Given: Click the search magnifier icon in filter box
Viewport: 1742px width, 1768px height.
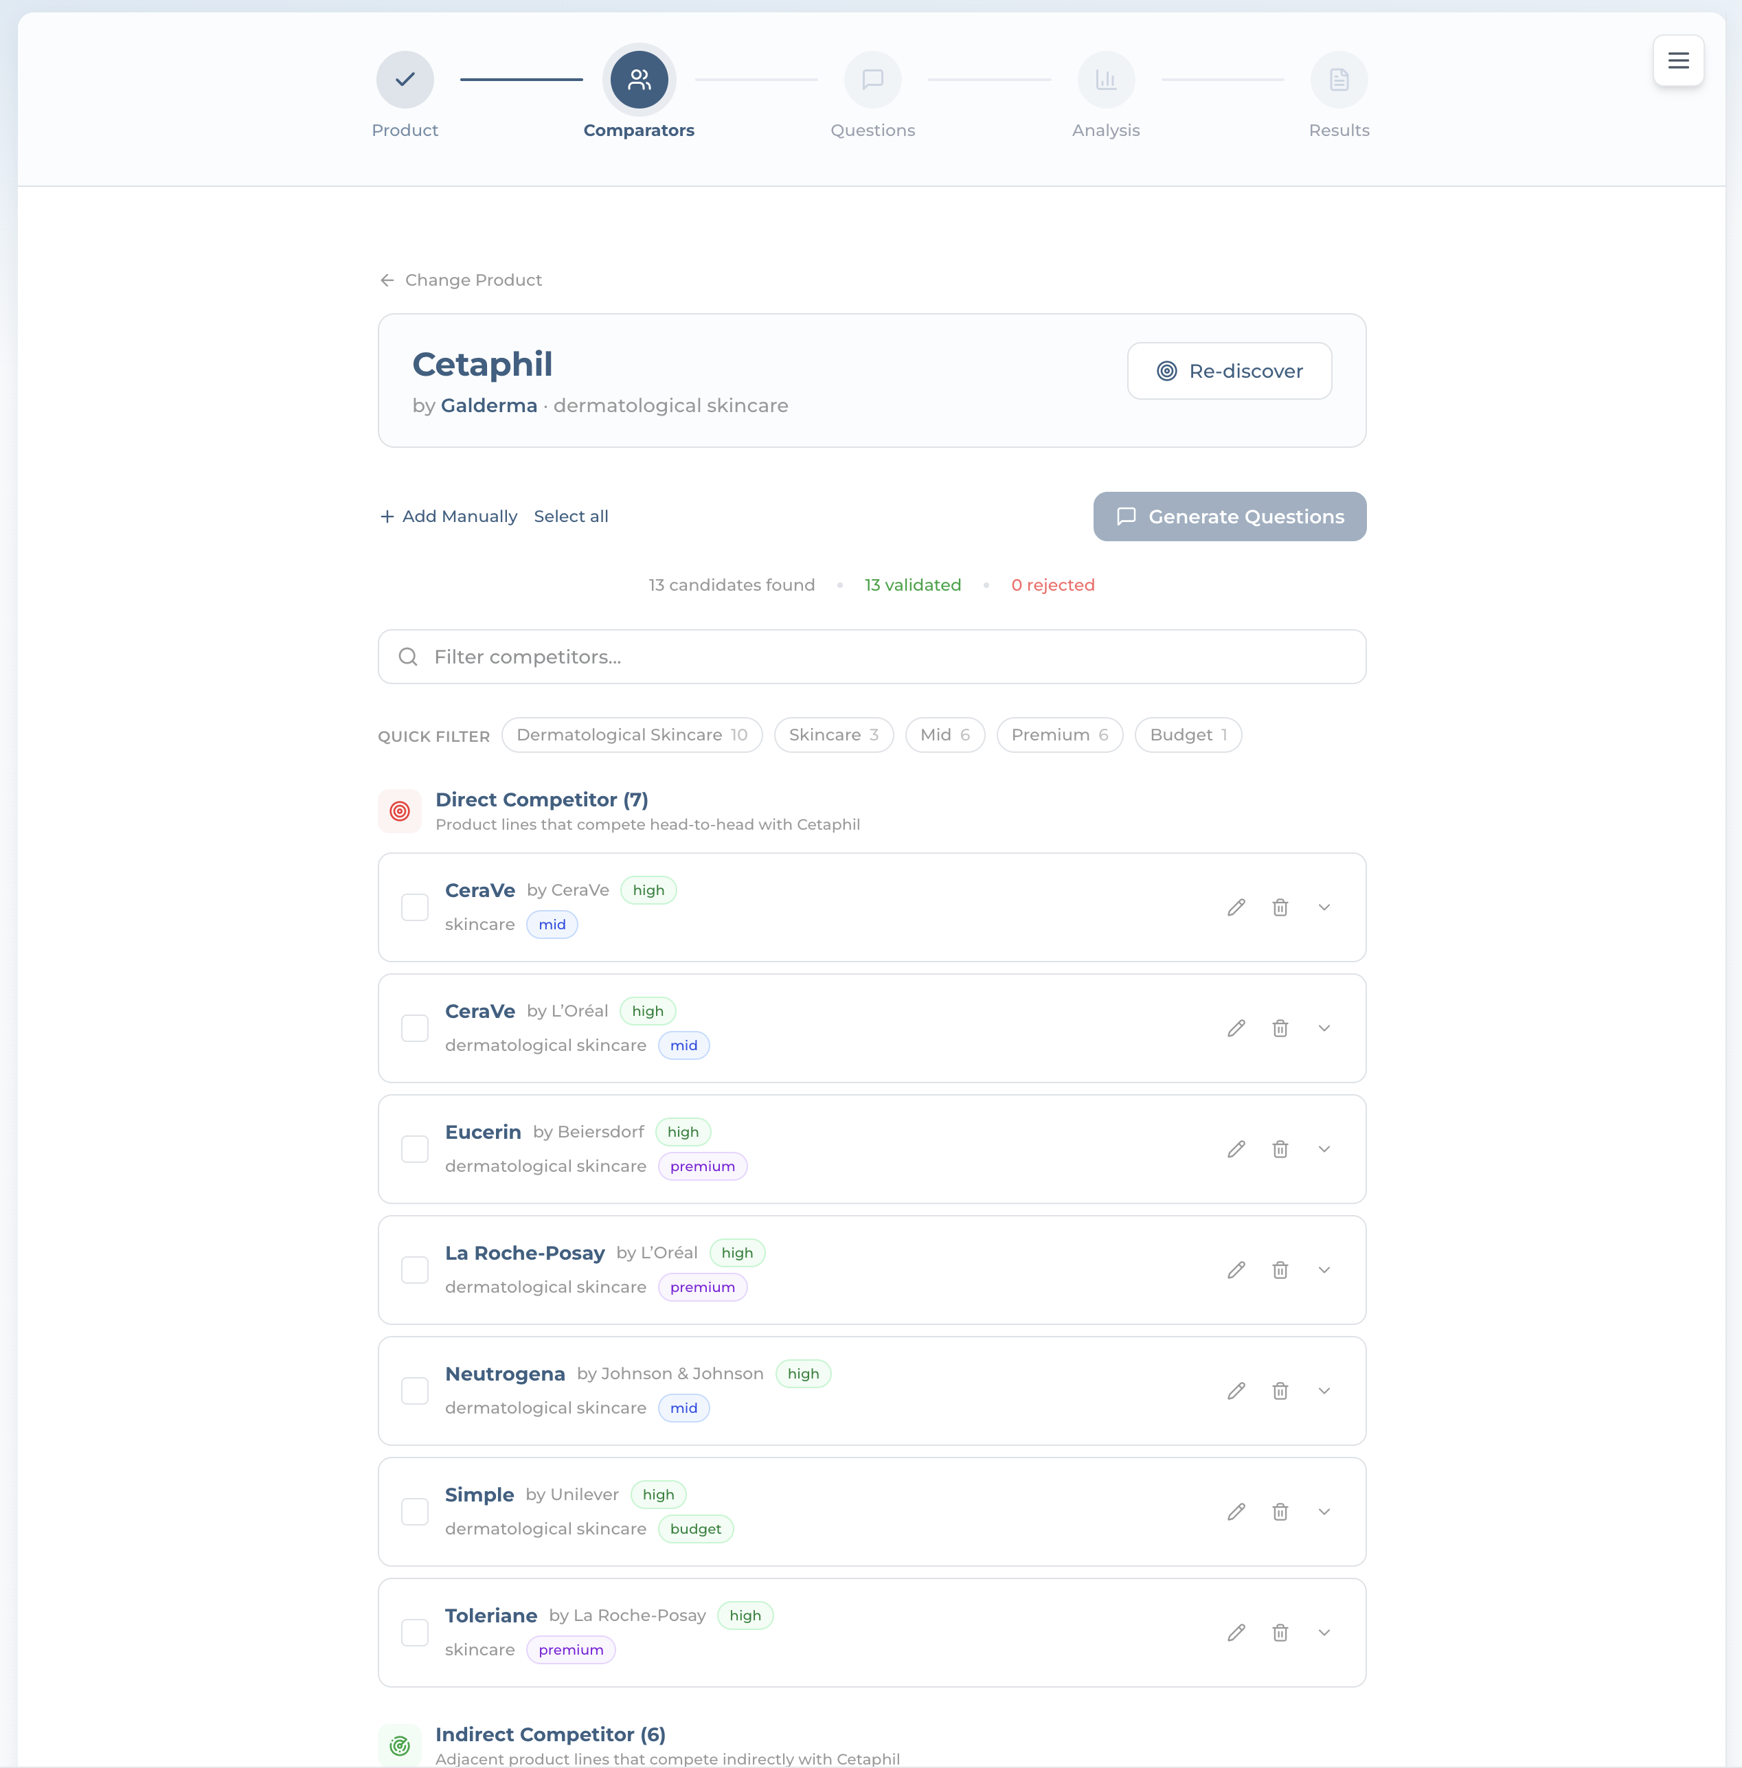Looking at the screenshot, I should click(x=408, y=657).
